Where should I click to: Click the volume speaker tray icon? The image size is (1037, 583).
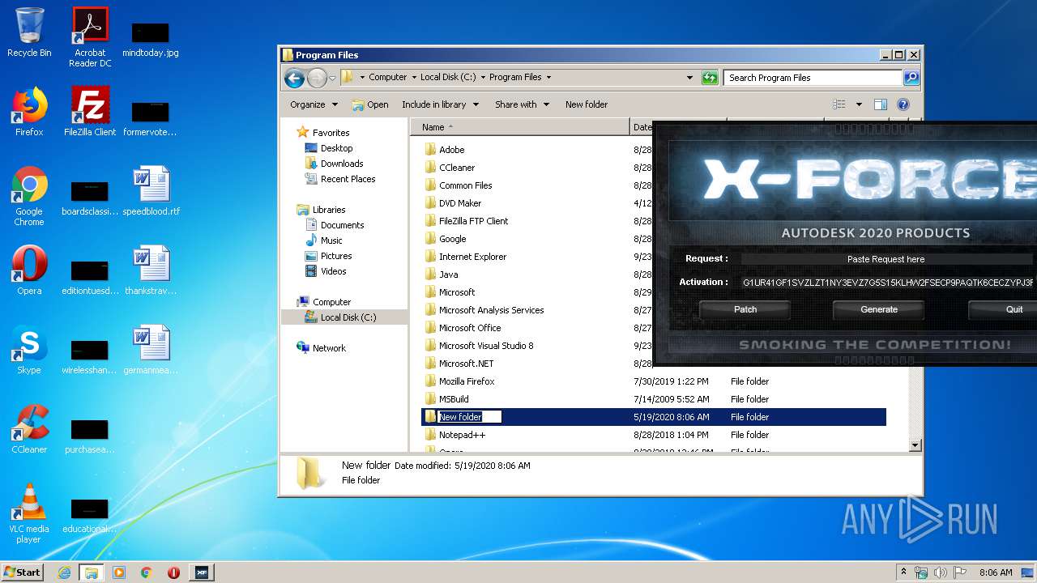click(x=941, y=572)
